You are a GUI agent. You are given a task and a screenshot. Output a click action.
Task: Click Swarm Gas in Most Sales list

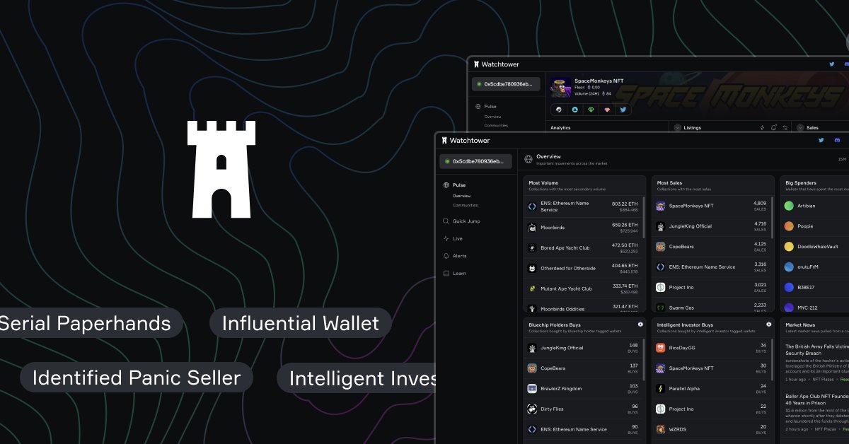712,308
